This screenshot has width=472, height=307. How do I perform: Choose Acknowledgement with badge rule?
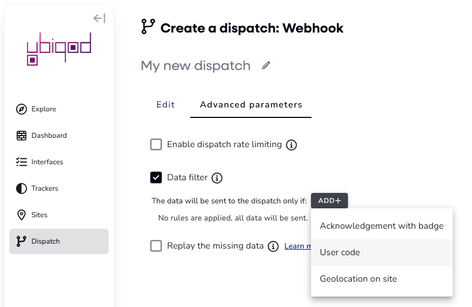382,226
